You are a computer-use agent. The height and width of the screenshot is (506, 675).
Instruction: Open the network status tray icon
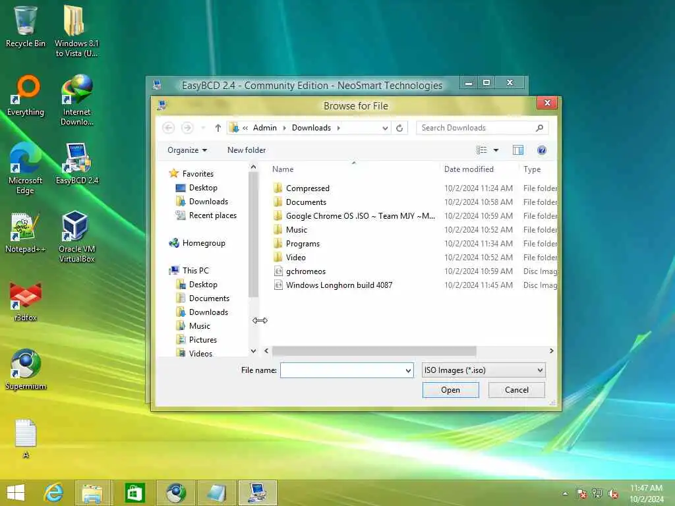597,493
